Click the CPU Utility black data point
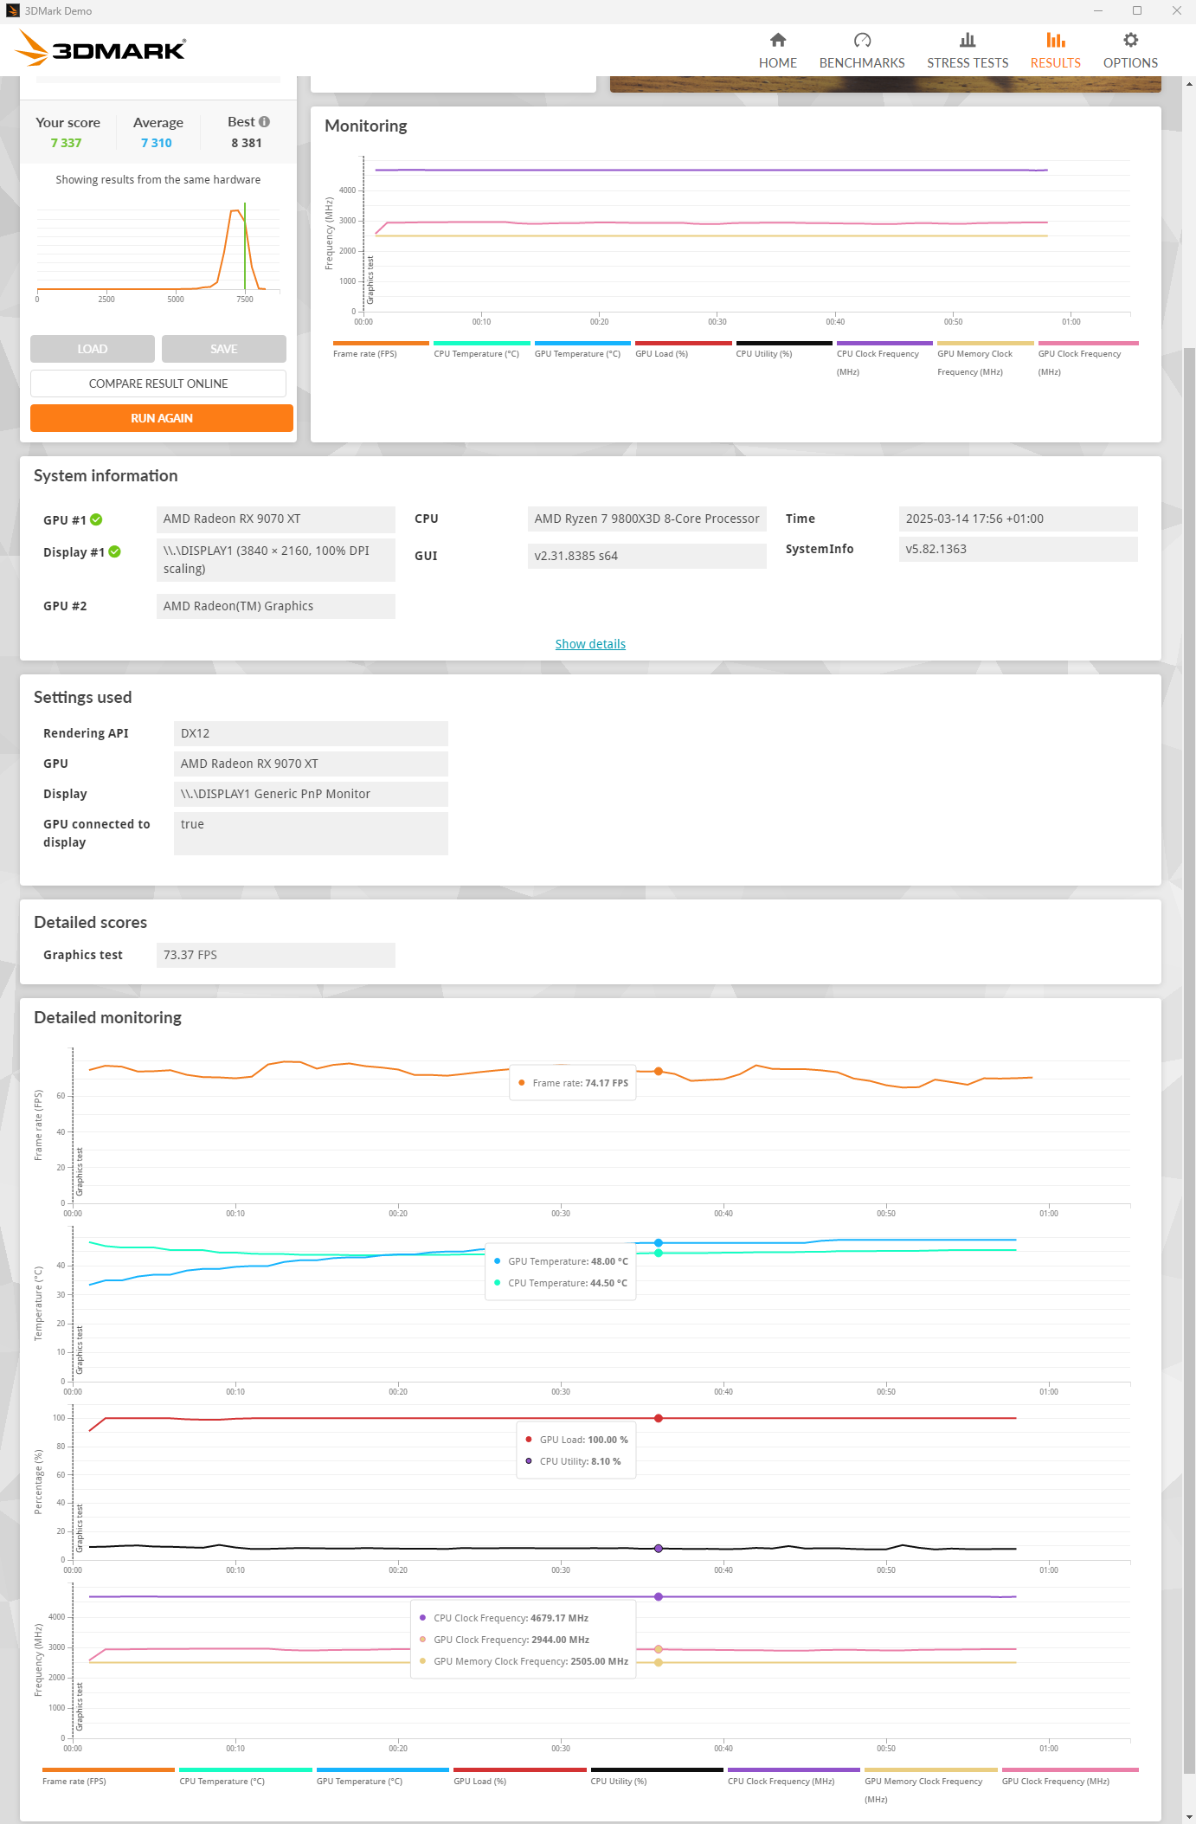 [x=659, y=1548]
